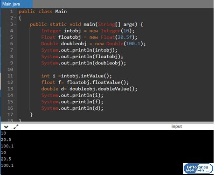This screenshot has height=175, width=215.
Task: Click 'Integer intobj = new Integer(10);' line
Action: (x=88, y=31)
